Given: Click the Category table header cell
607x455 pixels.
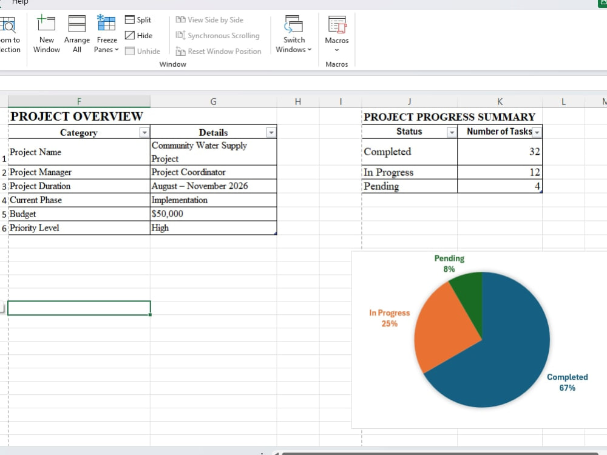Looking at the screenshot, I should point(79,132).
